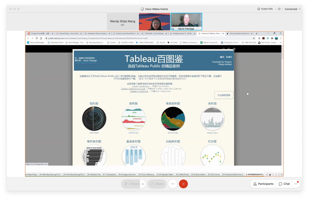Image resolution: width=309 pixels, height=199 pixels.
Task: Open the 条形图 bar chart thumbnail
Action: pos(212,119)
